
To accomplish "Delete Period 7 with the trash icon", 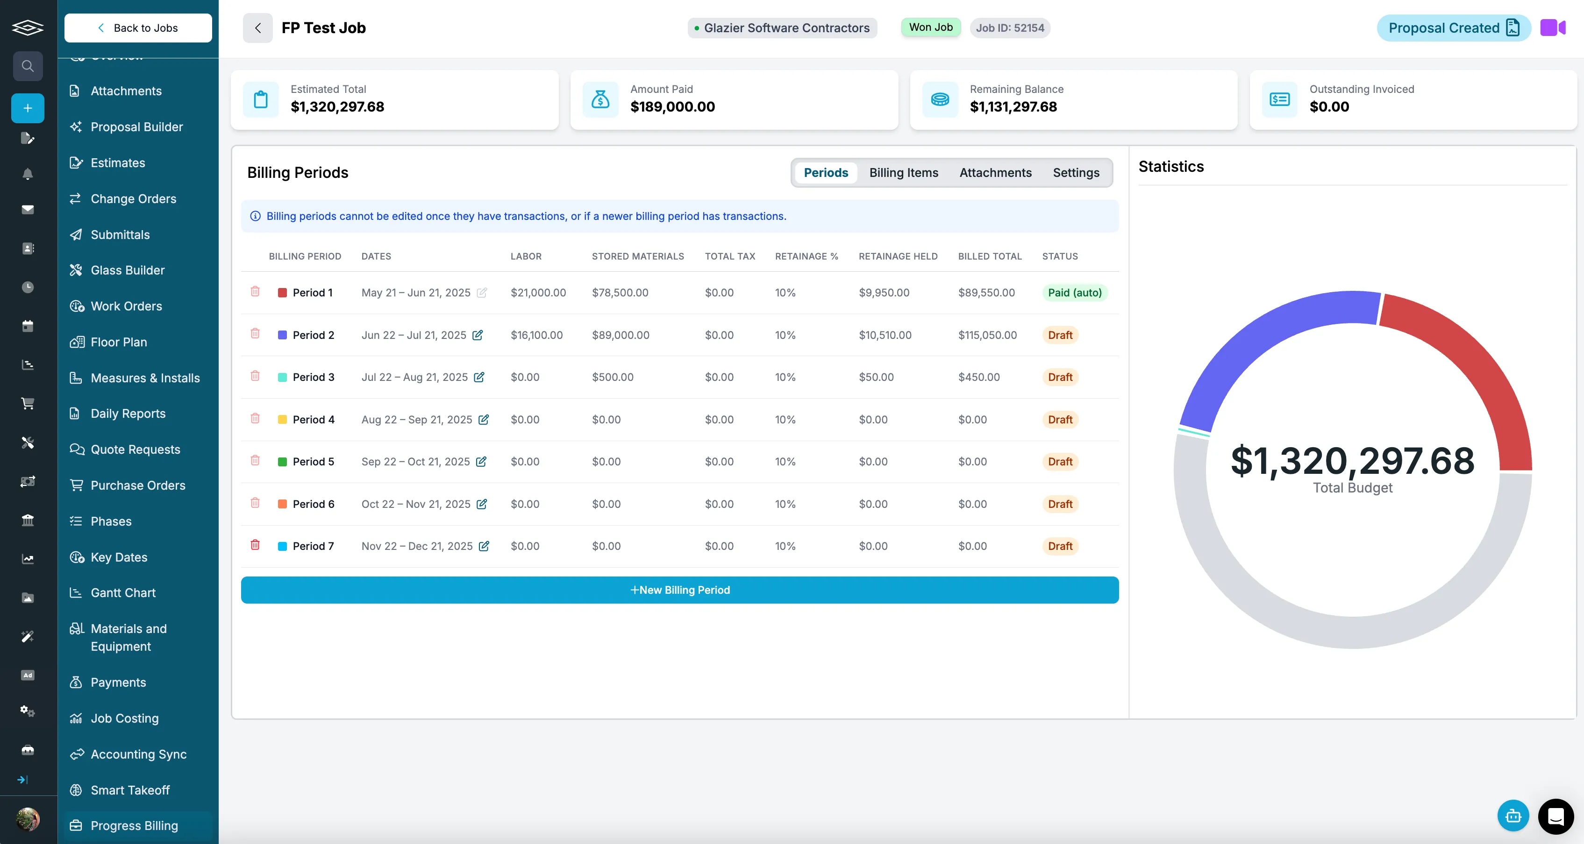I will point(255,545).
